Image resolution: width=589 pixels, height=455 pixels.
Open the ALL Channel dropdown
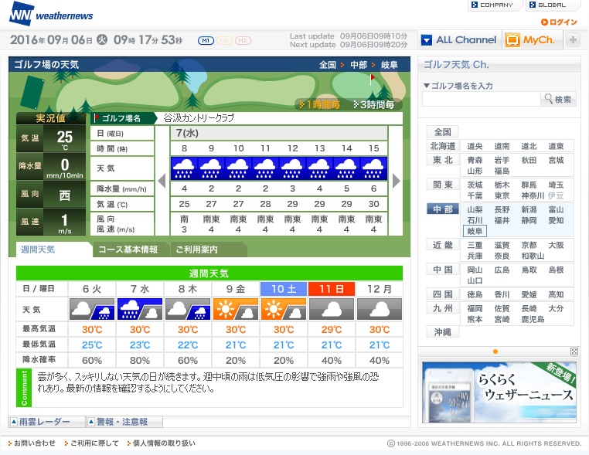(459, 40)
